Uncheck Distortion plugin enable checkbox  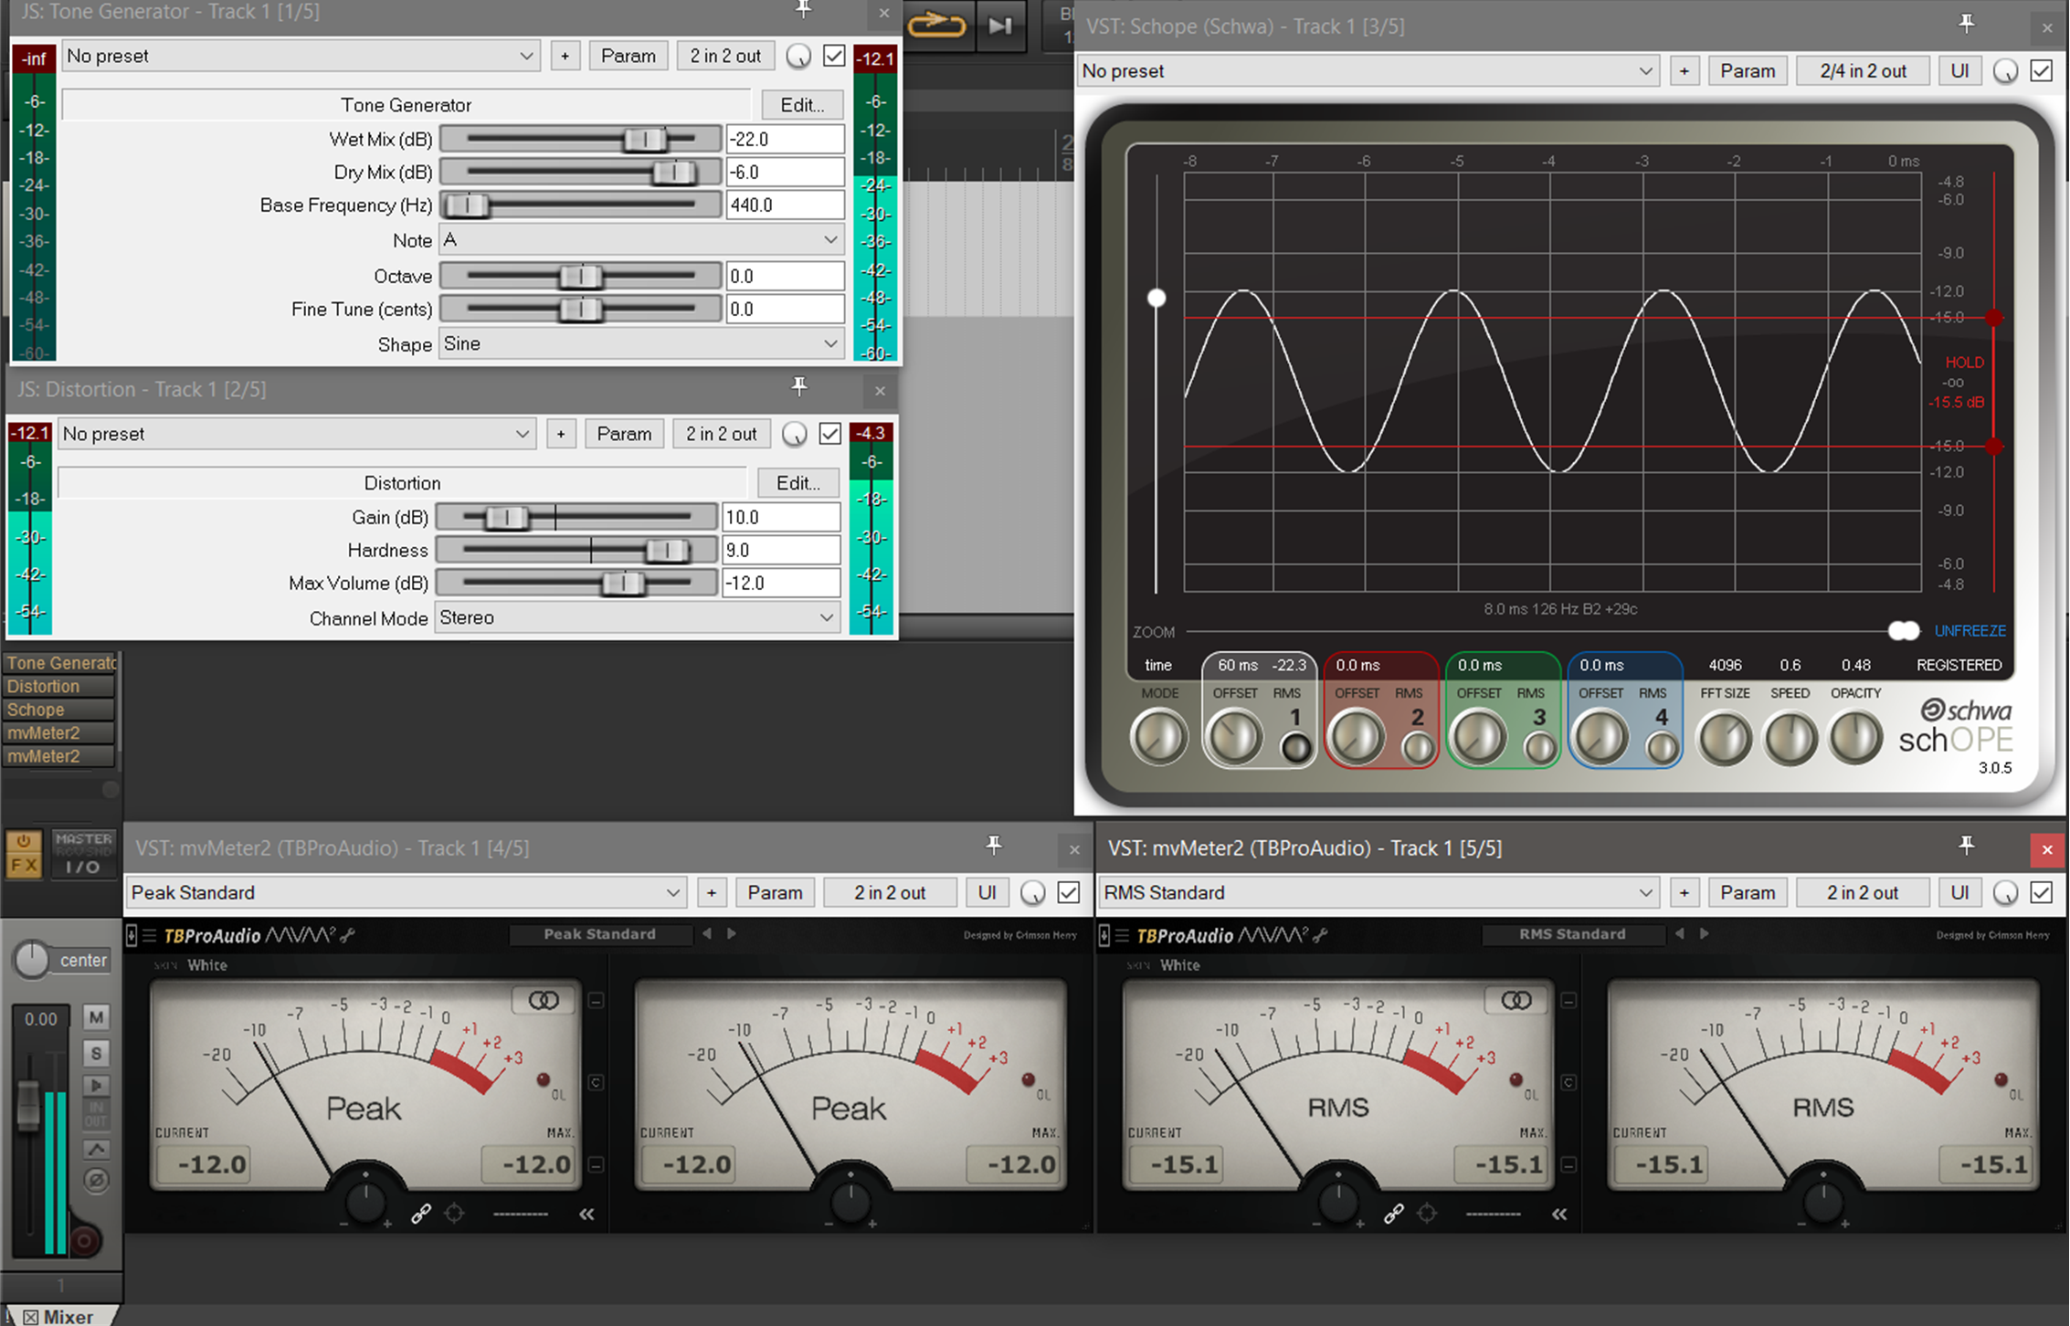(829, 434)
